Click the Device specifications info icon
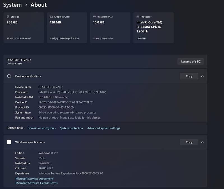Image resolution: width=224 pixels, height=189 pixels. coord(9,76)
